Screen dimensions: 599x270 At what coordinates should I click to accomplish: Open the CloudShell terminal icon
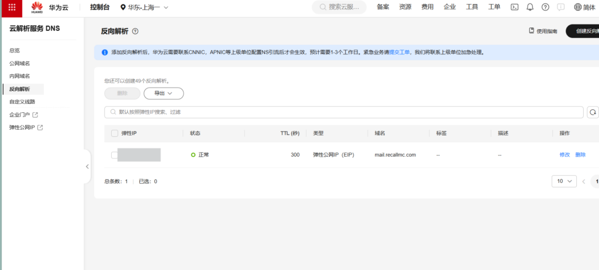coord(515,7)
